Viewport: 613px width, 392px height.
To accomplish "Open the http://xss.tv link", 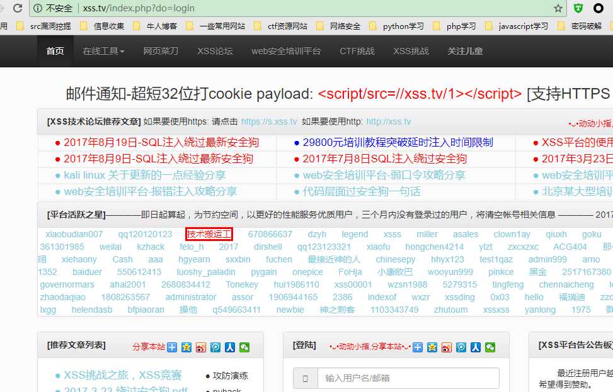I will pos(389,122).
